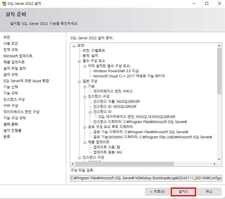Select the 기능 선택 step
The width and height of the screenshot is (225, 199).
click(x=11, y=87)
